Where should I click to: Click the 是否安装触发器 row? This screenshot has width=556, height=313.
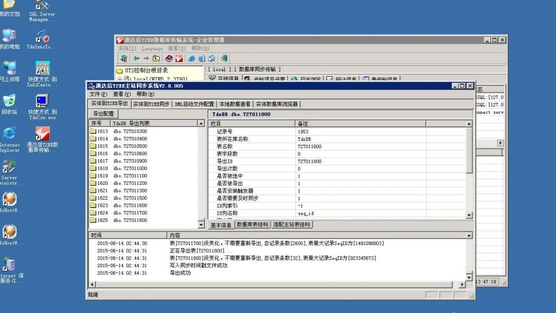[337, 191]
